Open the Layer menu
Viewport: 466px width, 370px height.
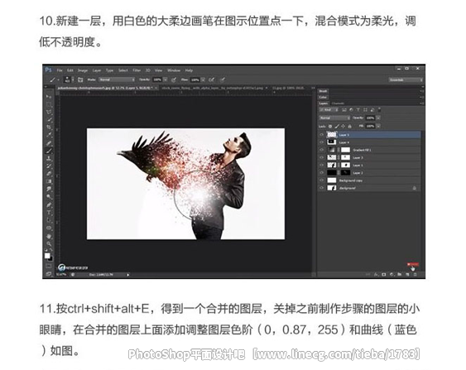coord(97,70)
